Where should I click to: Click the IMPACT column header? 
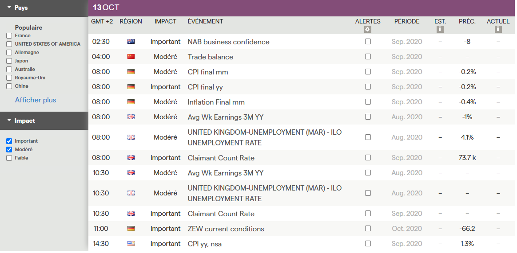point(165,22)
